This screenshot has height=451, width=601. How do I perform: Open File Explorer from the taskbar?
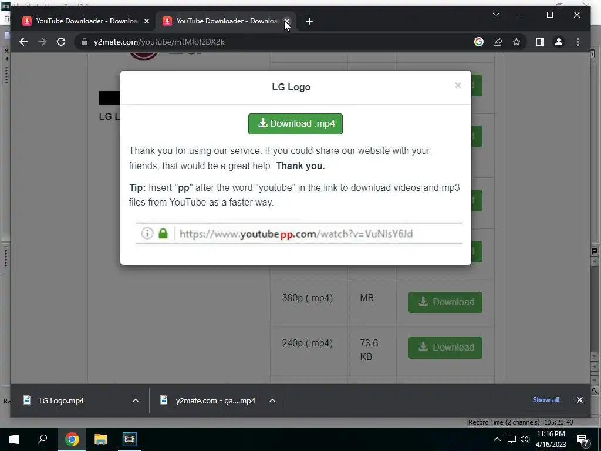click(100, 439)
